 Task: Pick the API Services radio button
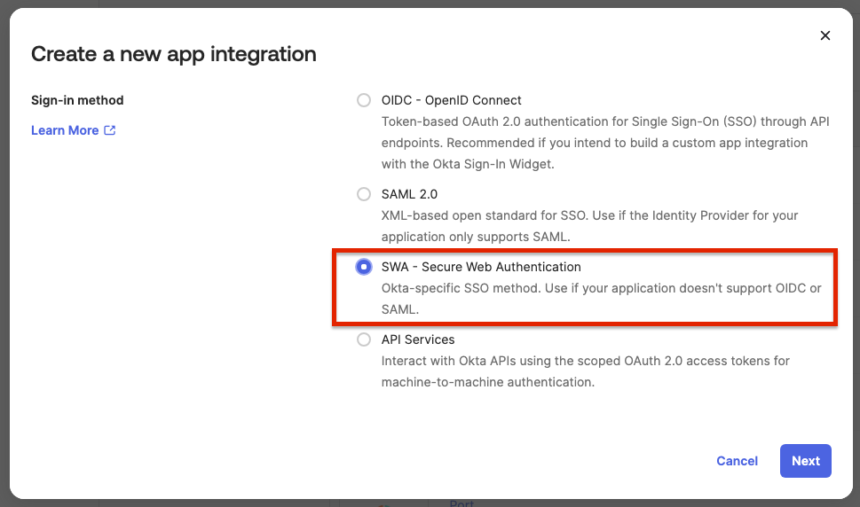click(364, 339)
